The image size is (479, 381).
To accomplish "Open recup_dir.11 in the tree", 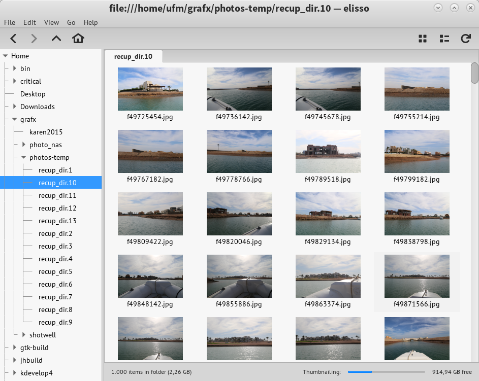I will click(x=57, y=195).
